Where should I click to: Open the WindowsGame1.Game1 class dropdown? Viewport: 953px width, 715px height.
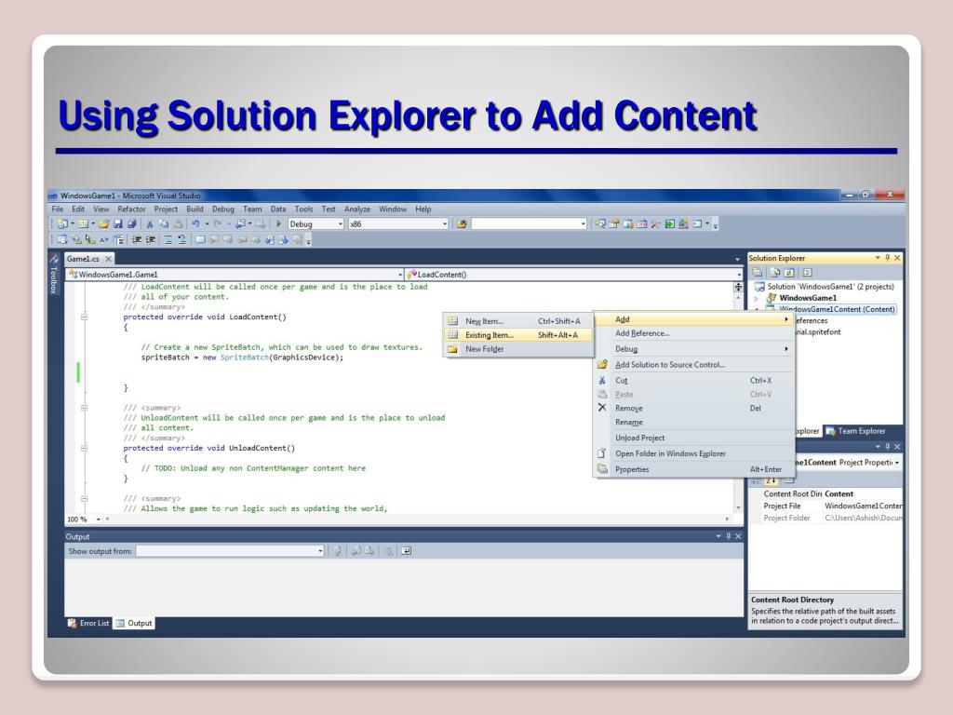[400, 275]
